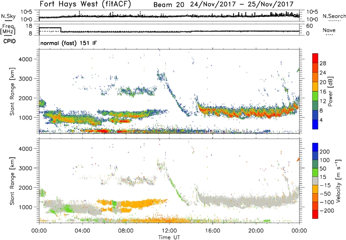
Task: Select the '60' Nave axis tick
Action: [310, 26]
